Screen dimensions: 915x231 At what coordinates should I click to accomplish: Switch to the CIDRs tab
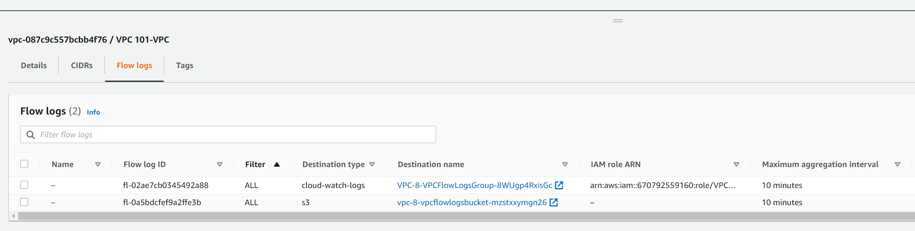tap(82, 65)
